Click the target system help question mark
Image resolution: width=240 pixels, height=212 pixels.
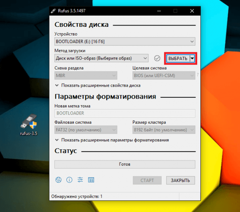(x=198, y=75)
